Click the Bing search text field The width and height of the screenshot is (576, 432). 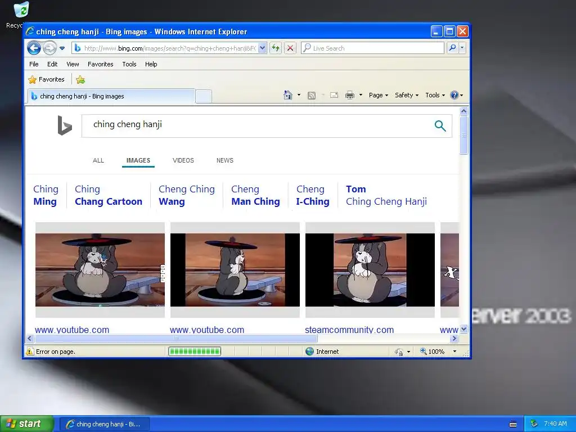[x=257, y=125]
